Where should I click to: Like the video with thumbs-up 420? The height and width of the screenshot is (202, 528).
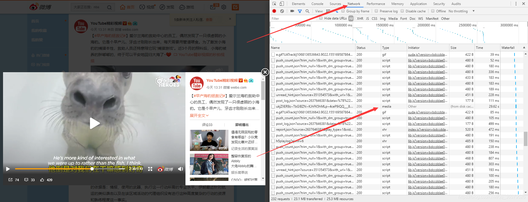click(42, 180)
